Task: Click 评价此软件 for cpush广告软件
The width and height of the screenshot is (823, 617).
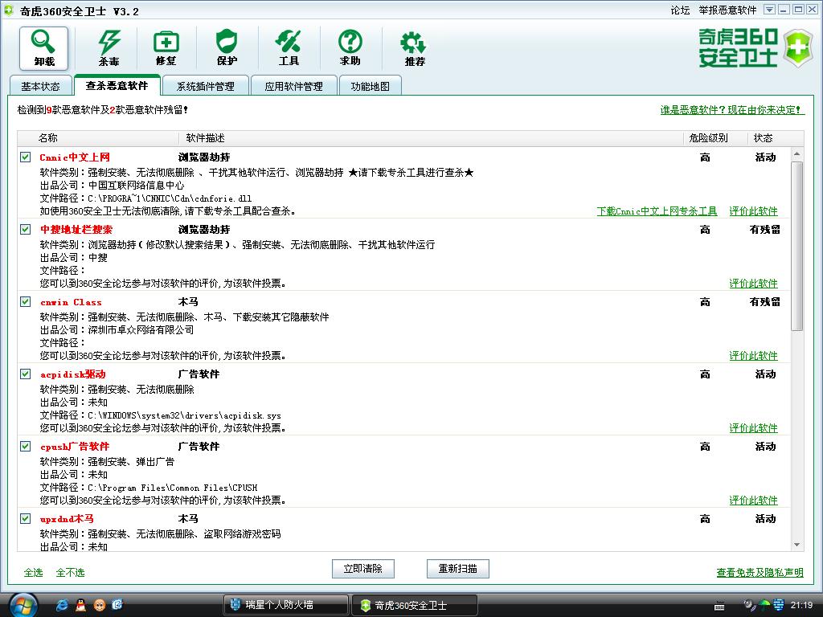Action: click(753, 501)
